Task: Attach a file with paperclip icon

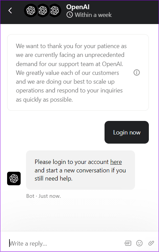Action: 151,243
